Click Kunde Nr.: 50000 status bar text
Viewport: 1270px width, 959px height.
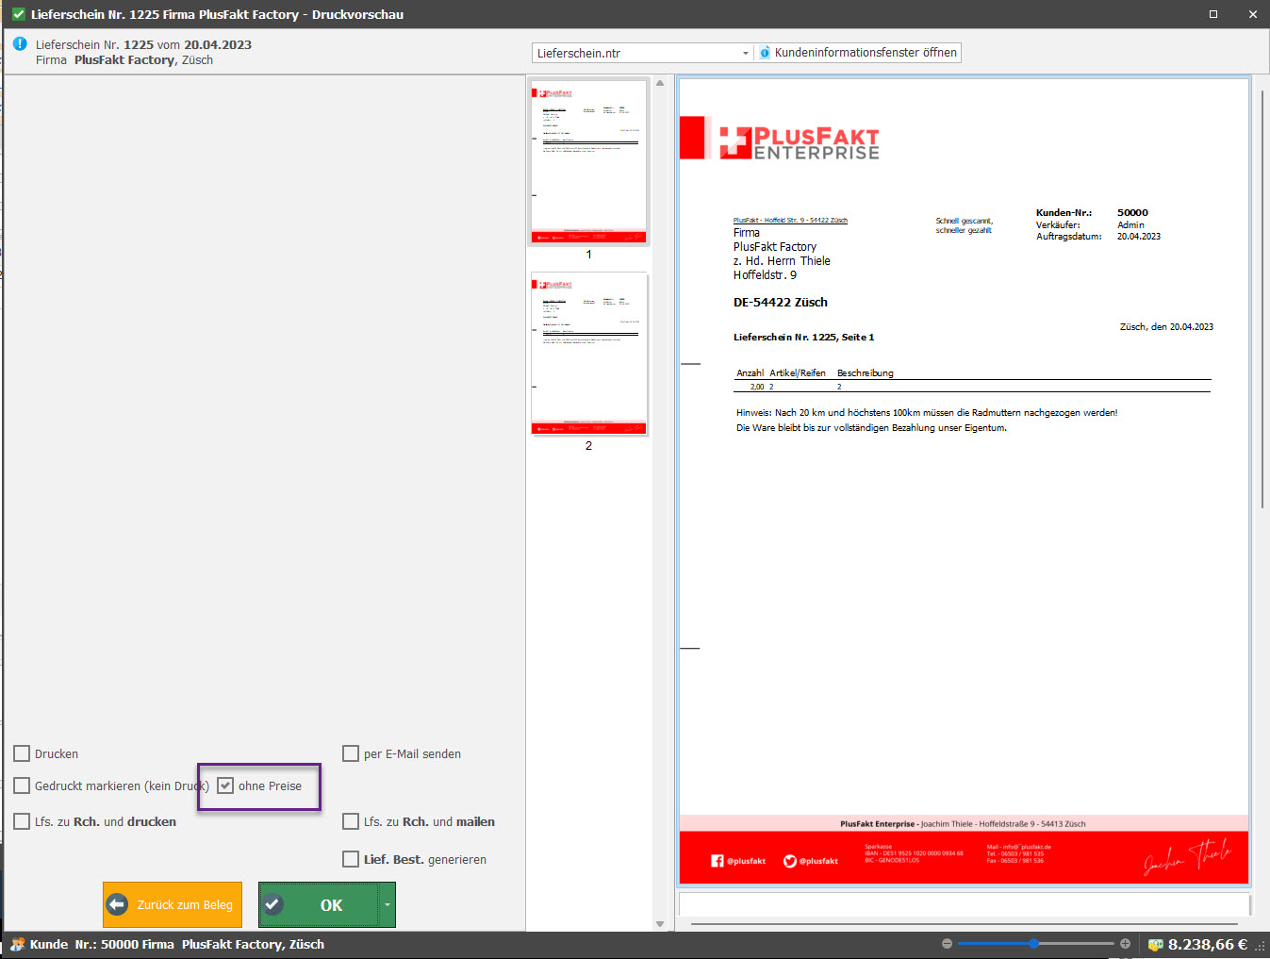click(x=177, y=944)
